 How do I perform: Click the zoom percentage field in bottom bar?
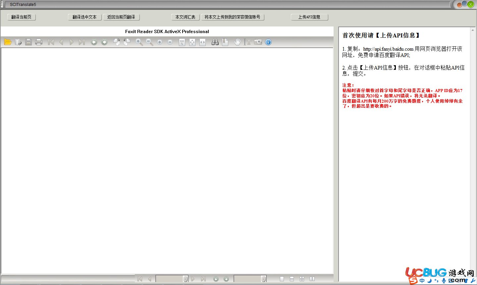pyautogui.click(x=247, y=279)
